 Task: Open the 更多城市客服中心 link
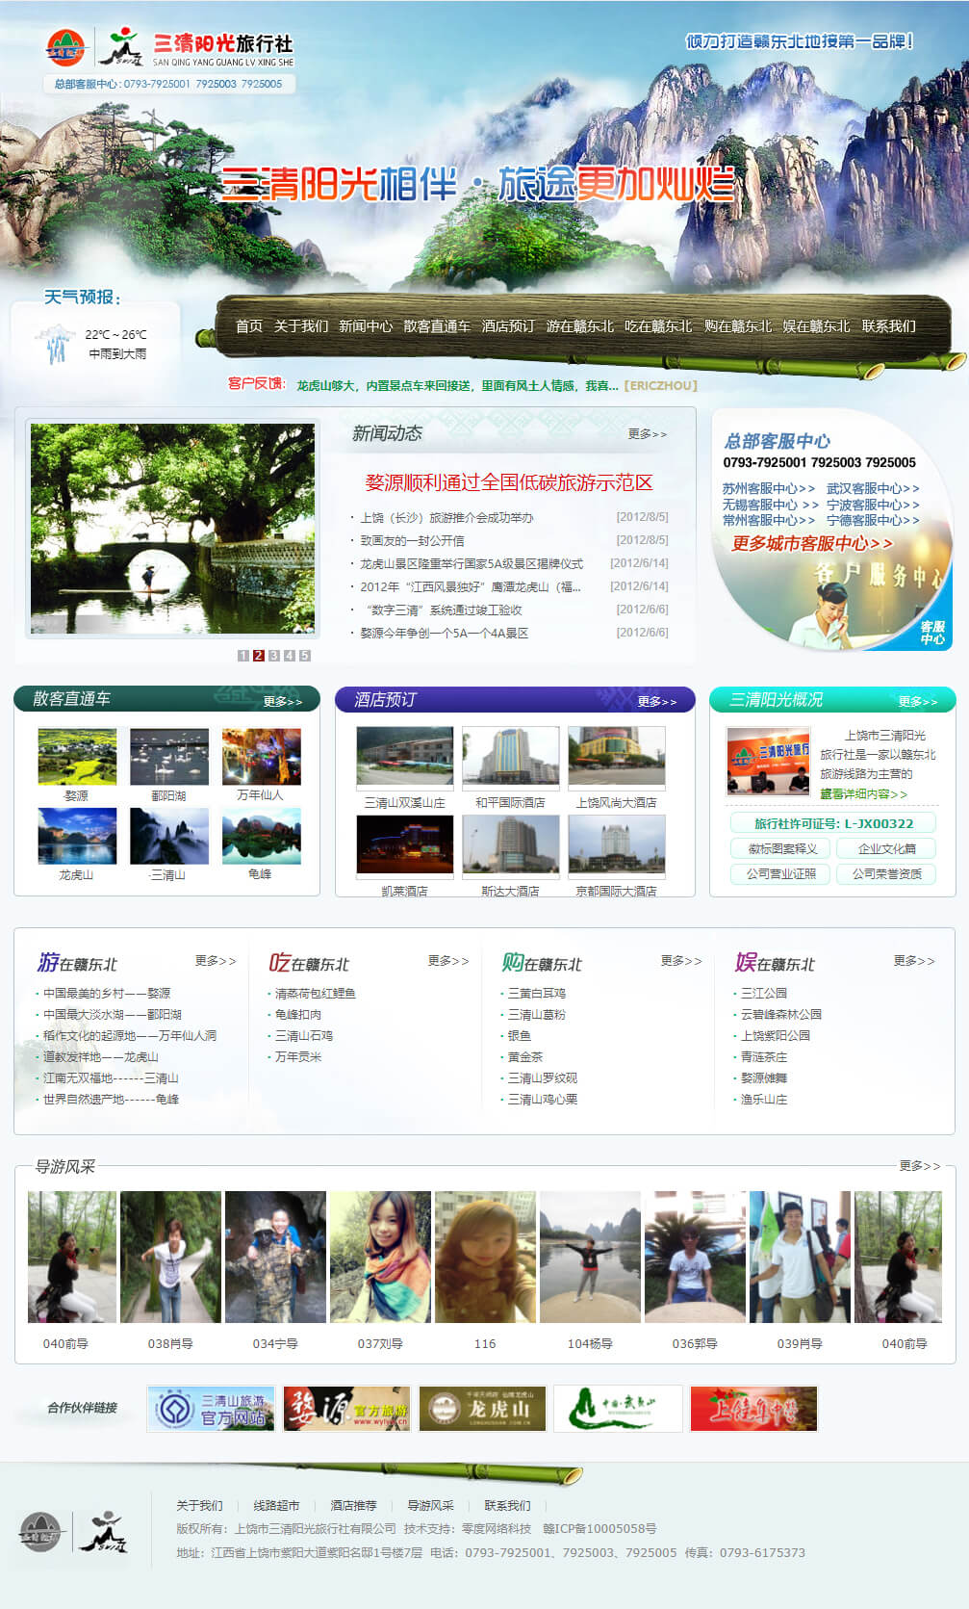tap(812, 543)
